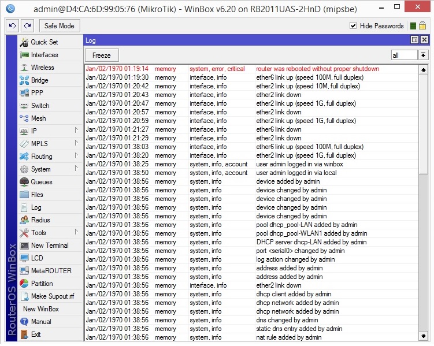434x346 pixels.
Task: Select 'static dns entry added by admin' entry
Action: click(x=251, y=329)
